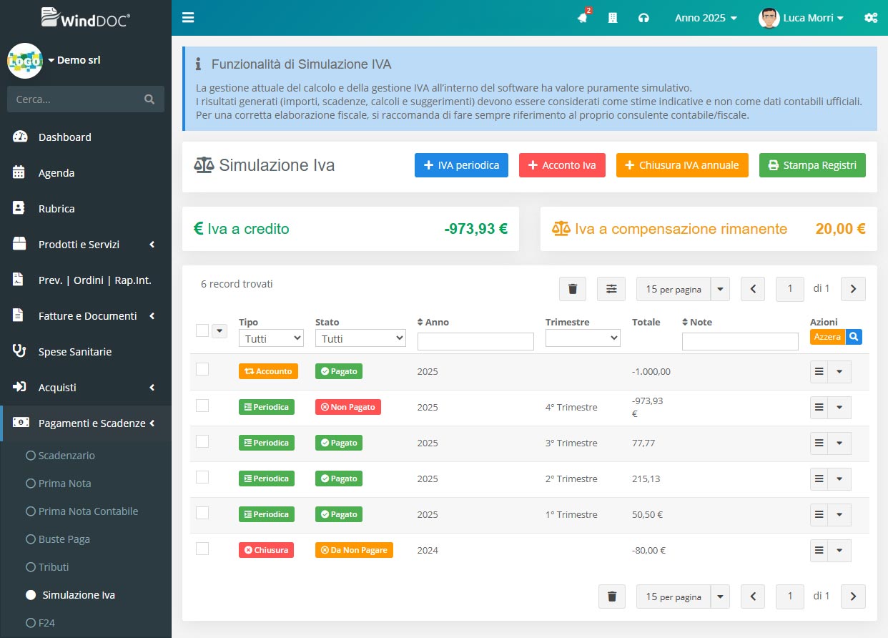
Task: Open the column filter sliders icon
Action: pyautogui.click(x=611, y=289)
